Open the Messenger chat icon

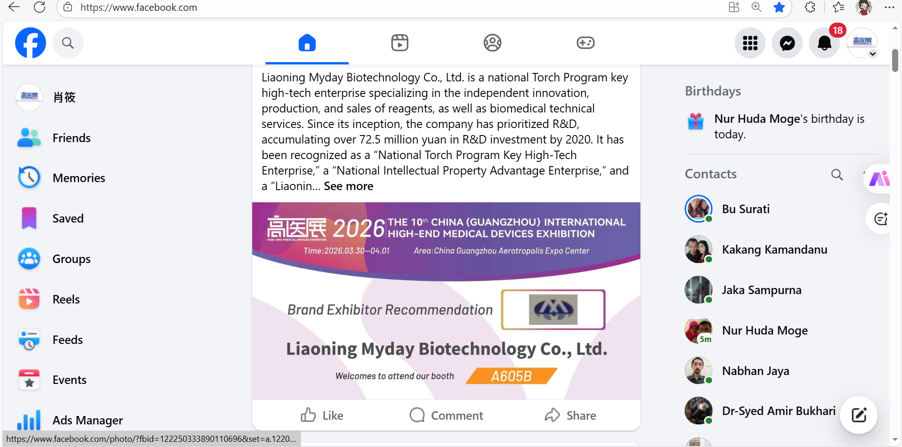(x=787, y=43)
